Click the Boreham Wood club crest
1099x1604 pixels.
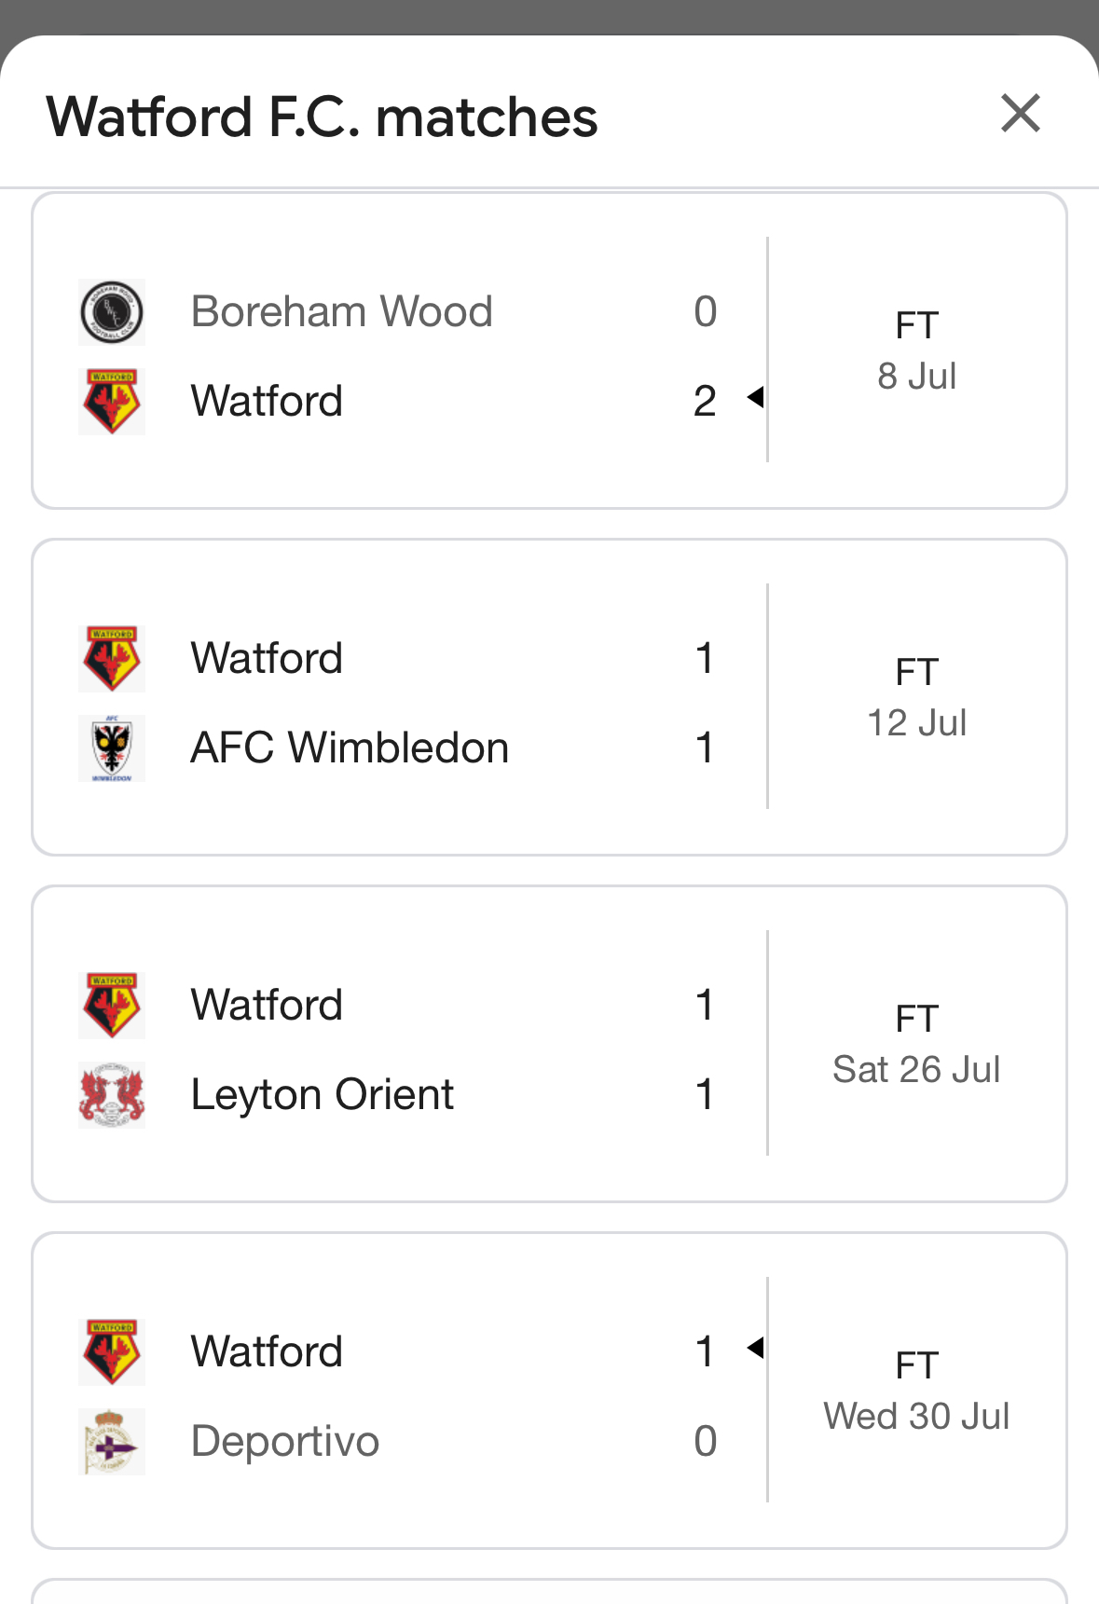coord(112,312)
